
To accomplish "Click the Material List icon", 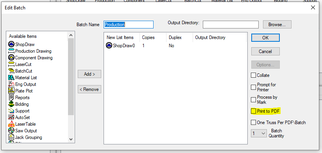I will pyautogui.click(x=11, y=78).
